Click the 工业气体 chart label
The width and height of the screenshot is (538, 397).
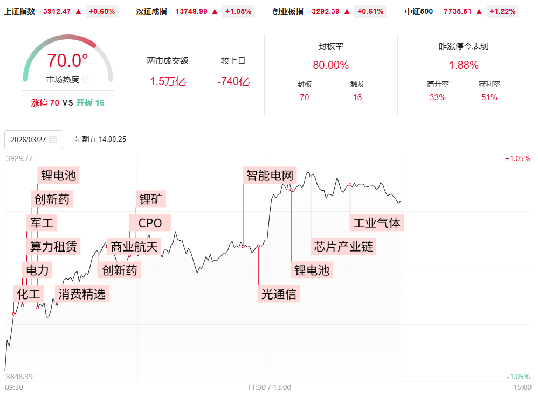point(377,222)
